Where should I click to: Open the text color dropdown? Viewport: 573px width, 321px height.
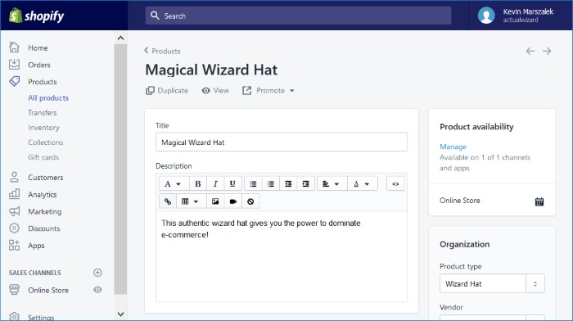[361, 183]
